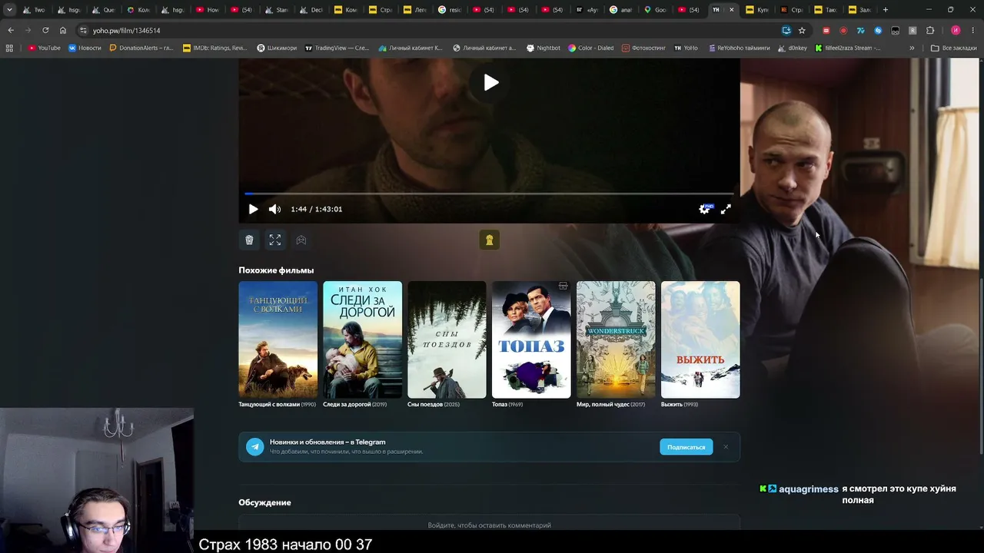Image resolution: width=984 pixels, height=553 pixels.
Task: Open the Chrome three-dot menu
Action: (973, 31)
